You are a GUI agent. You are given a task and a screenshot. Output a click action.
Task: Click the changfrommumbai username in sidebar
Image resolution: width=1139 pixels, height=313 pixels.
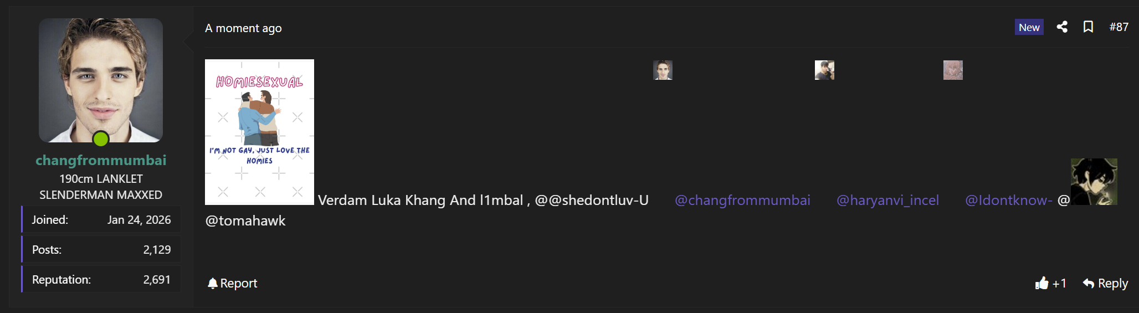coord(101,160)
